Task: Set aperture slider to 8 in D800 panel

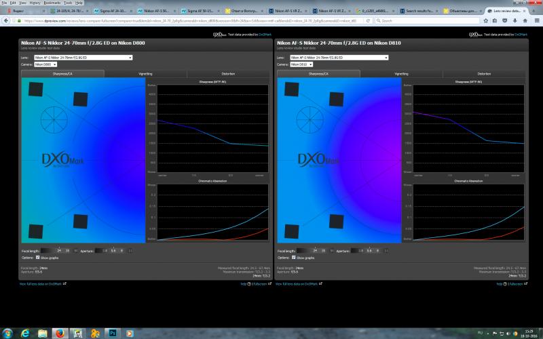Action: click(x=121, y=250)
